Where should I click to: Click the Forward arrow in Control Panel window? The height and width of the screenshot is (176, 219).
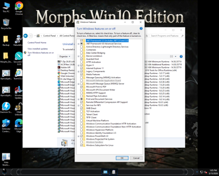(31, 36)
